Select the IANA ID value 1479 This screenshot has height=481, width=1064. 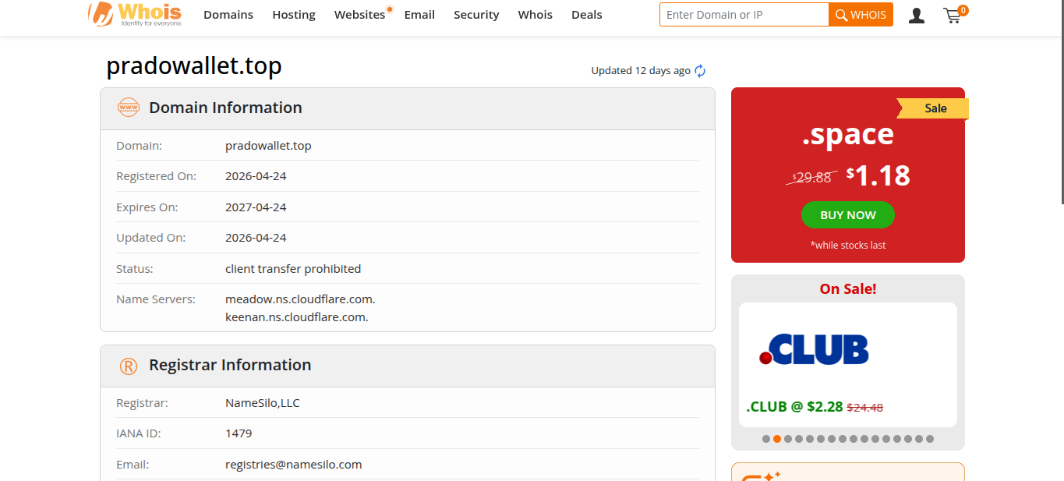pos(239,433)
